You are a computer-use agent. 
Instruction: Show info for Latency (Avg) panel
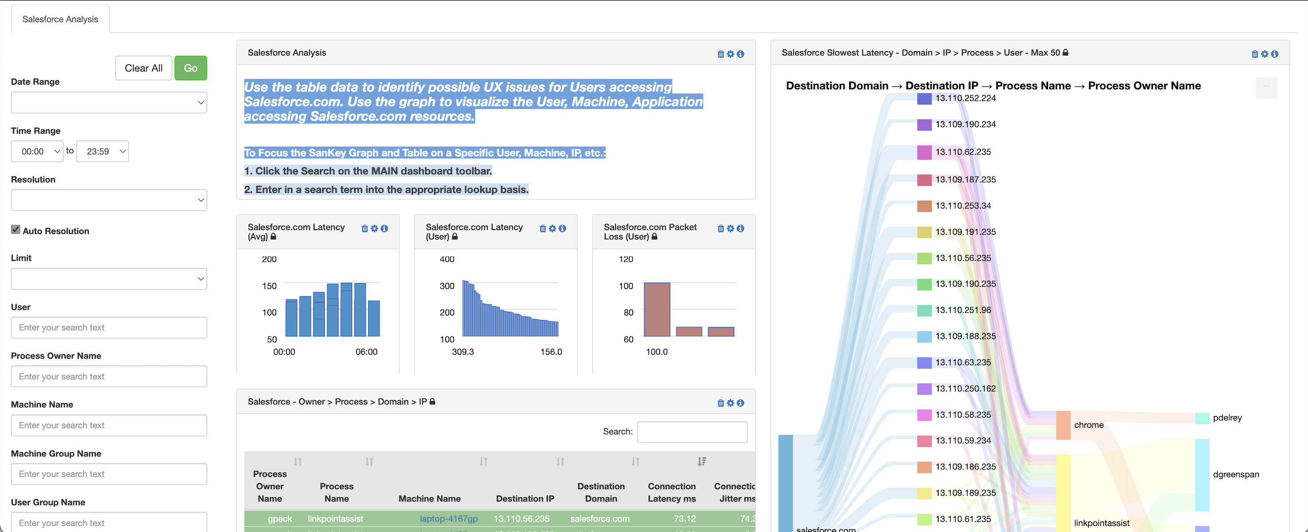384,228
